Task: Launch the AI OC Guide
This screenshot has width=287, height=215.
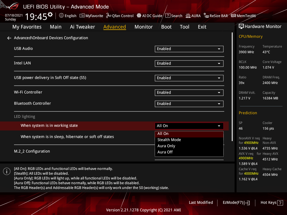Action: 149,16
